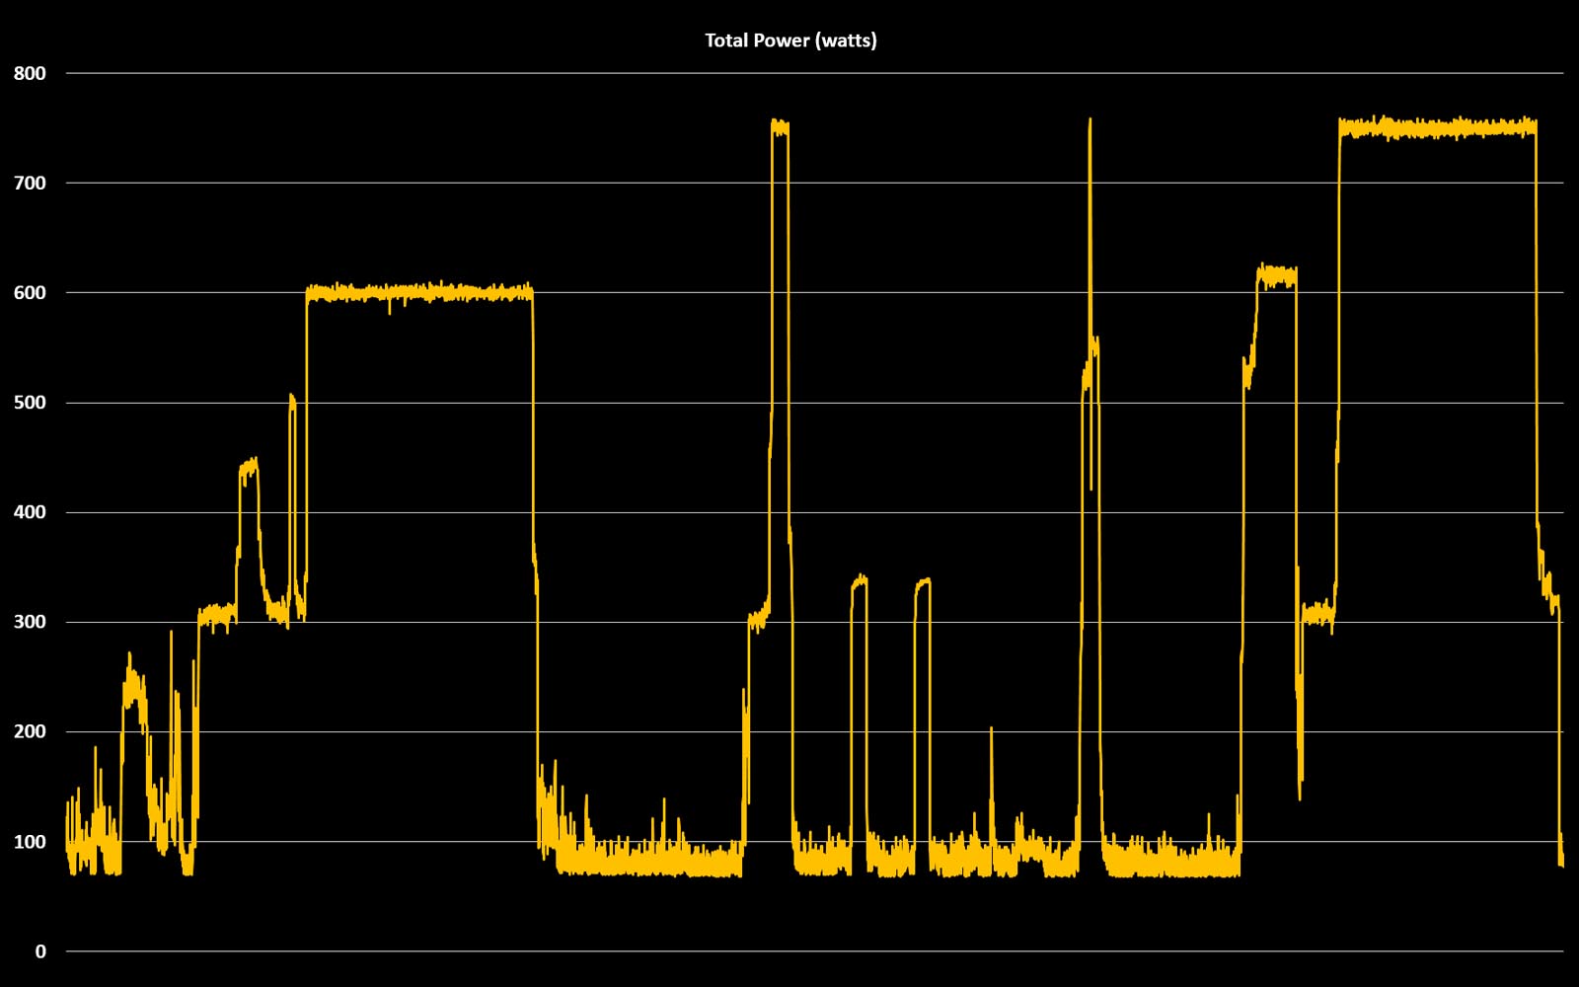Select the 100 y-axis label
This screenshot has width=1579, height=987.
pyautogui.click(x=30, y=842)
